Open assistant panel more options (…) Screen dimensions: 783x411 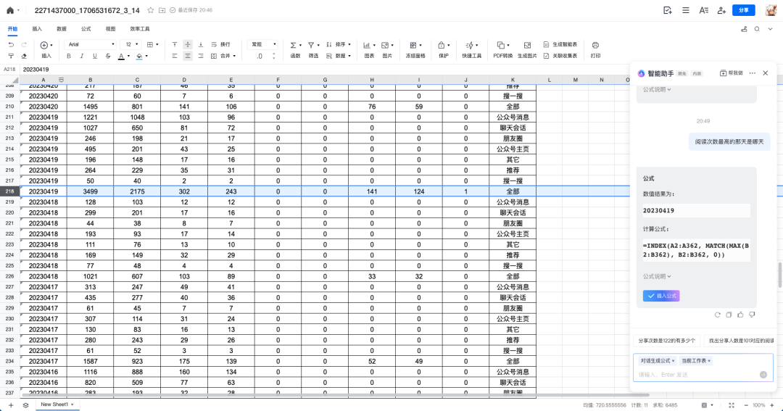coord(752,73)
